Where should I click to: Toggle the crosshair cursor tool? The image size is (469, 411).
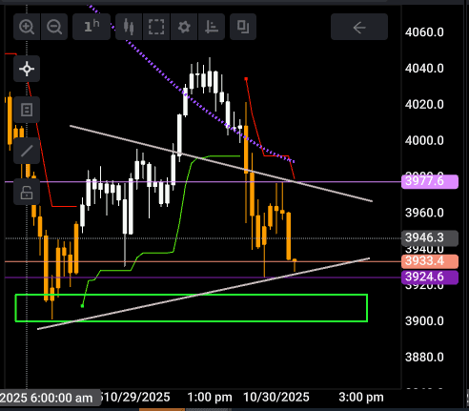[x=27, y=69]
